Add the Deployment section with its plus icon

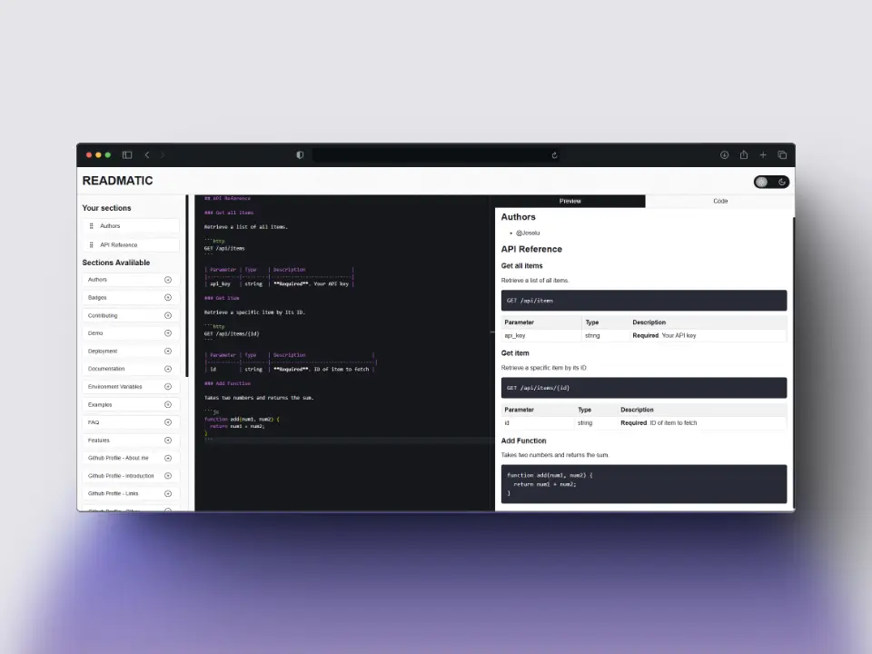(x=168, y=351)
